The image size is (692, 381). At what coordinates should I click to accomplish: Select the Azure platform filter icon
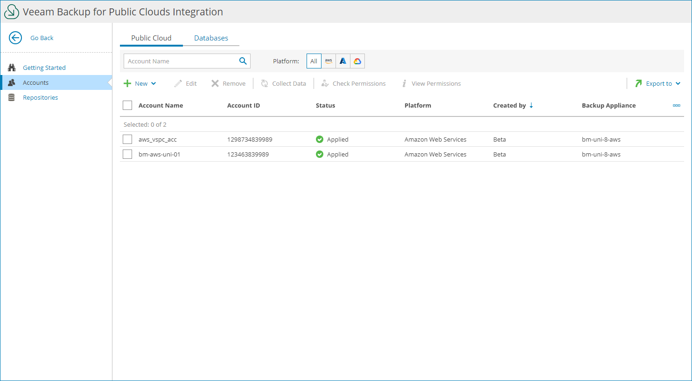click(x=343, y=61)
